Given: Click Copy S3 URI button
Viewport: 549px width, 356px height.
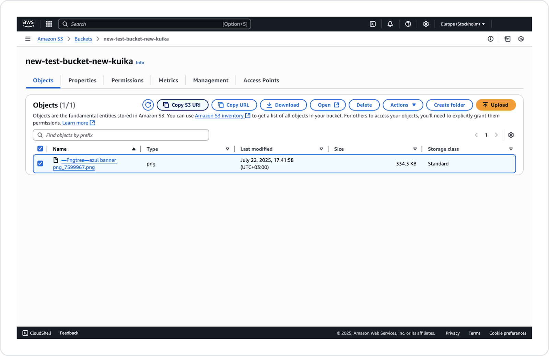Looking at the screenshot, I should pos(183,105).
